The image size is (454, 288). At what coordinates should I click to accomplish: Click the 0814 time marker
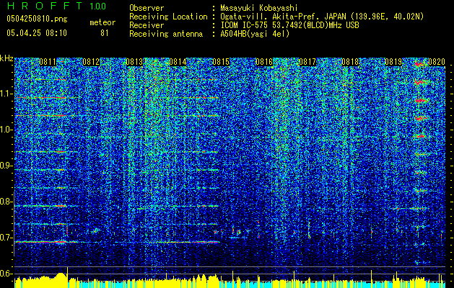[x=178, y=61]
